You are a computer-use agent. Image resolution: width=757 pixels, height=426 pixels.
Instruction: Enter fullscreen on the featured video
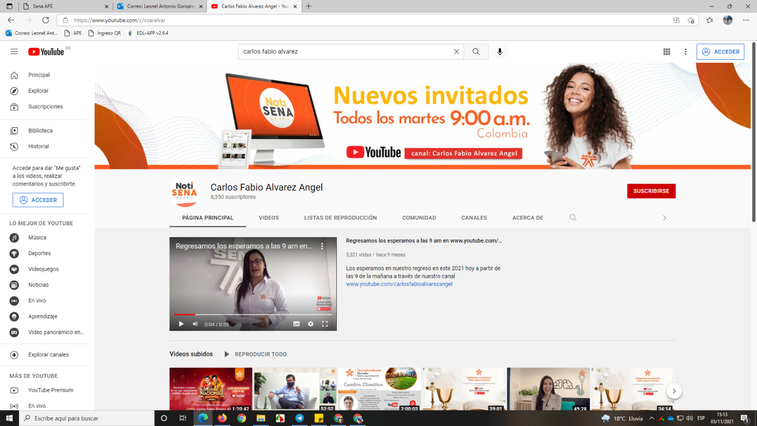coord(325,324)
